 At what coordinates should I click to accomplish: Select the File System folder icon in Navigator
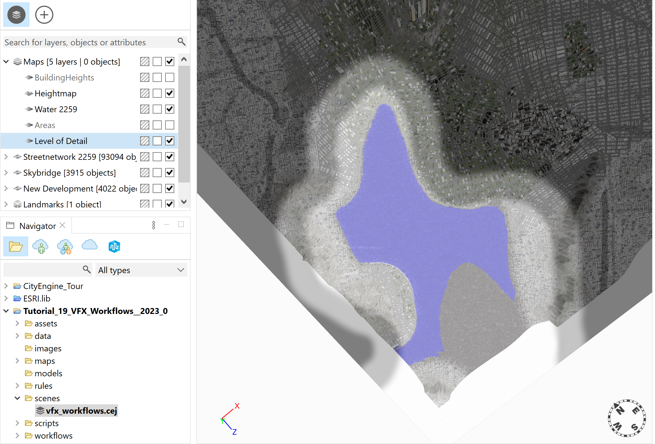tap(16, 246)
